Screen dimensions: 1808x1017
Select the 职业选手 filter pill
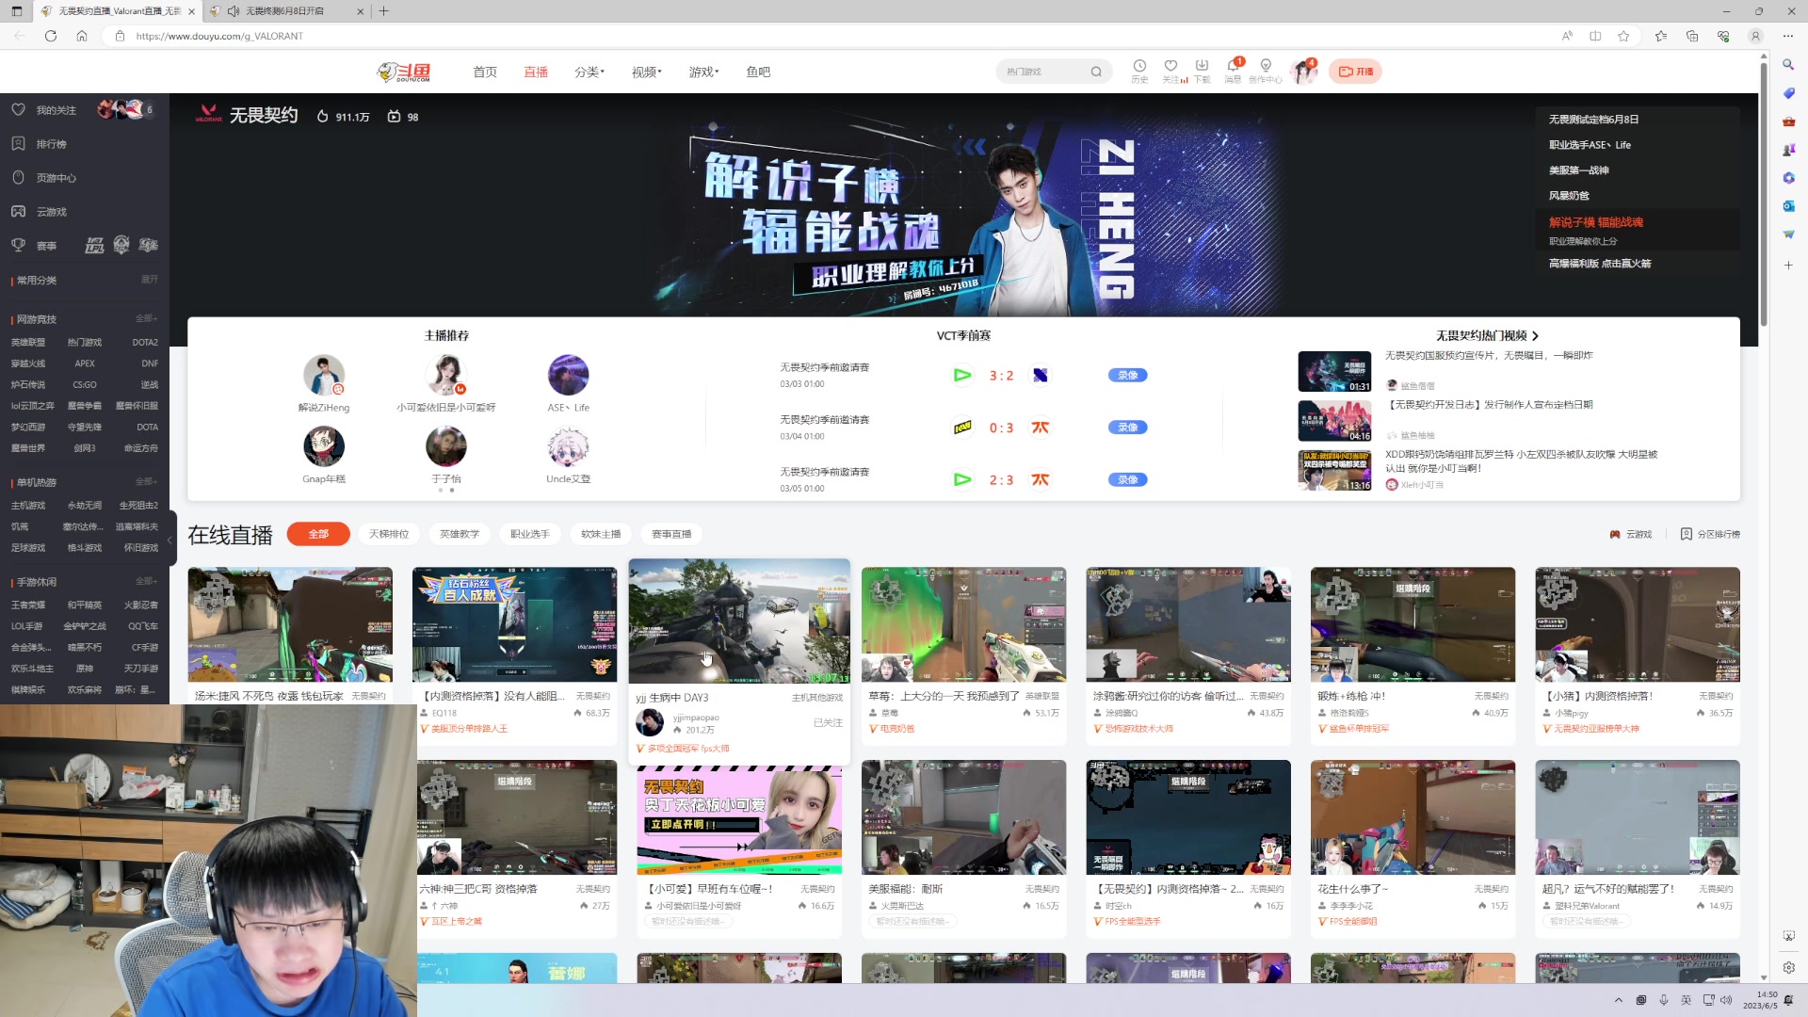coord(529,534)
